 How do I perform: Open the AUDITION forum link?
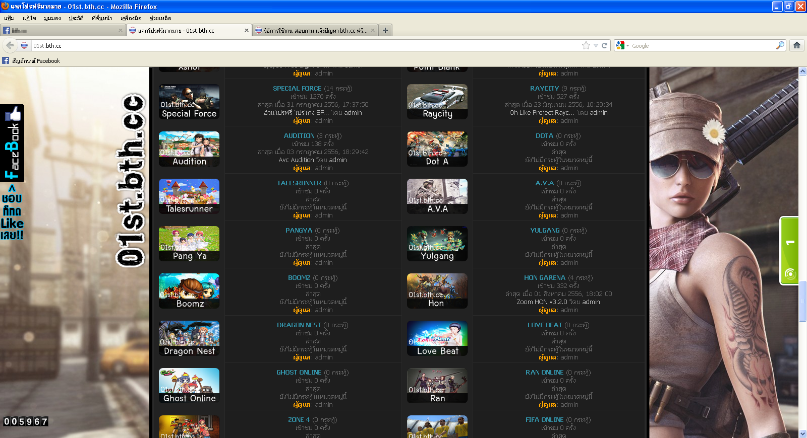point(299,135)
